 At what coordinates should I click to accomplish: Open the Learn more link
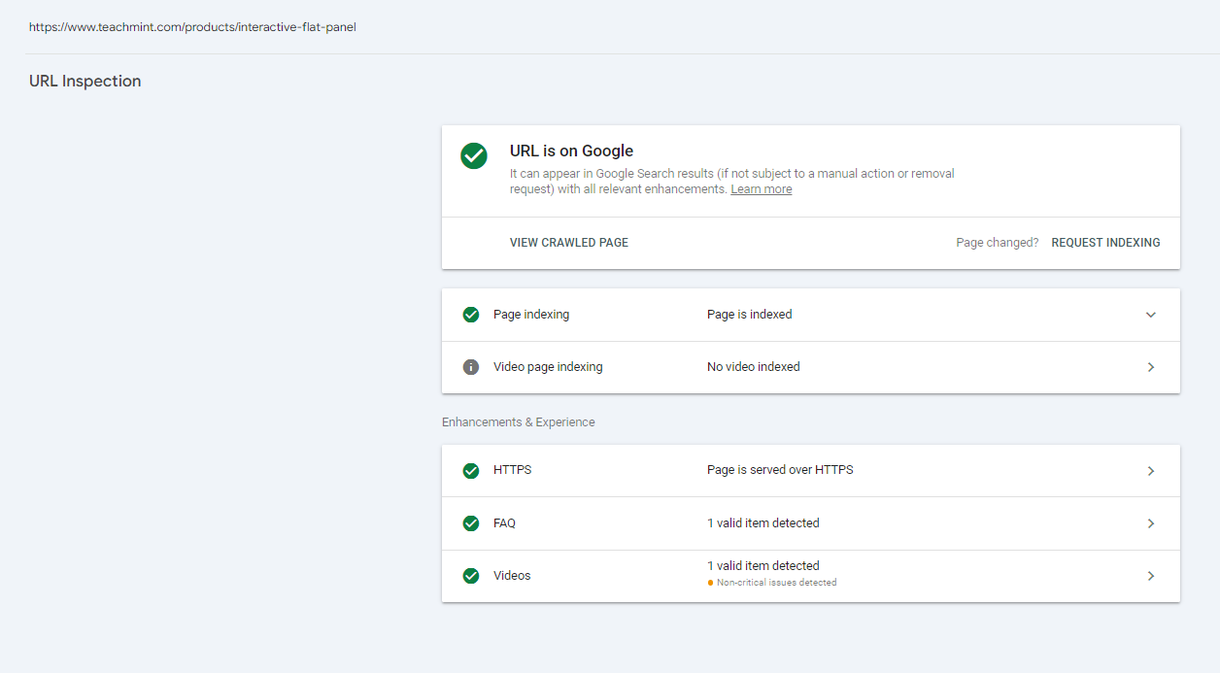(761, 189)
